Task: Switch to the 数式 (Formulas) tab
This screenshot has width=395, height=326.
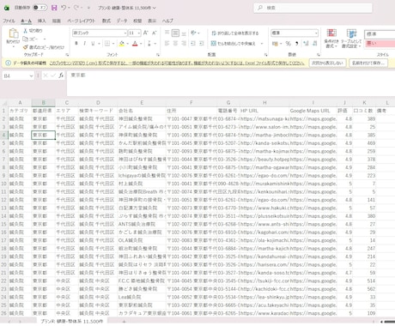Action: click(106, 21)
